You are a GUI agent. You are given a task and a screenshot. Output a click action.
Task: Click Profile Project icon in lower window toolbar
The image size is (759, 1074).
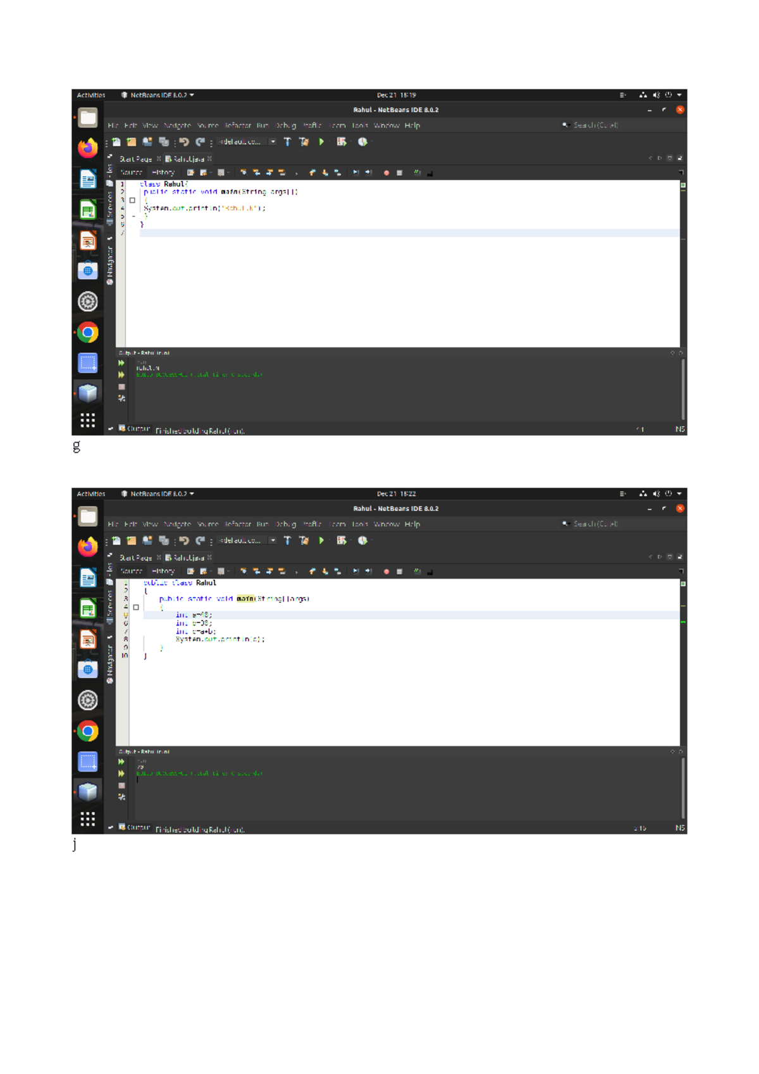tap(362, 541)
